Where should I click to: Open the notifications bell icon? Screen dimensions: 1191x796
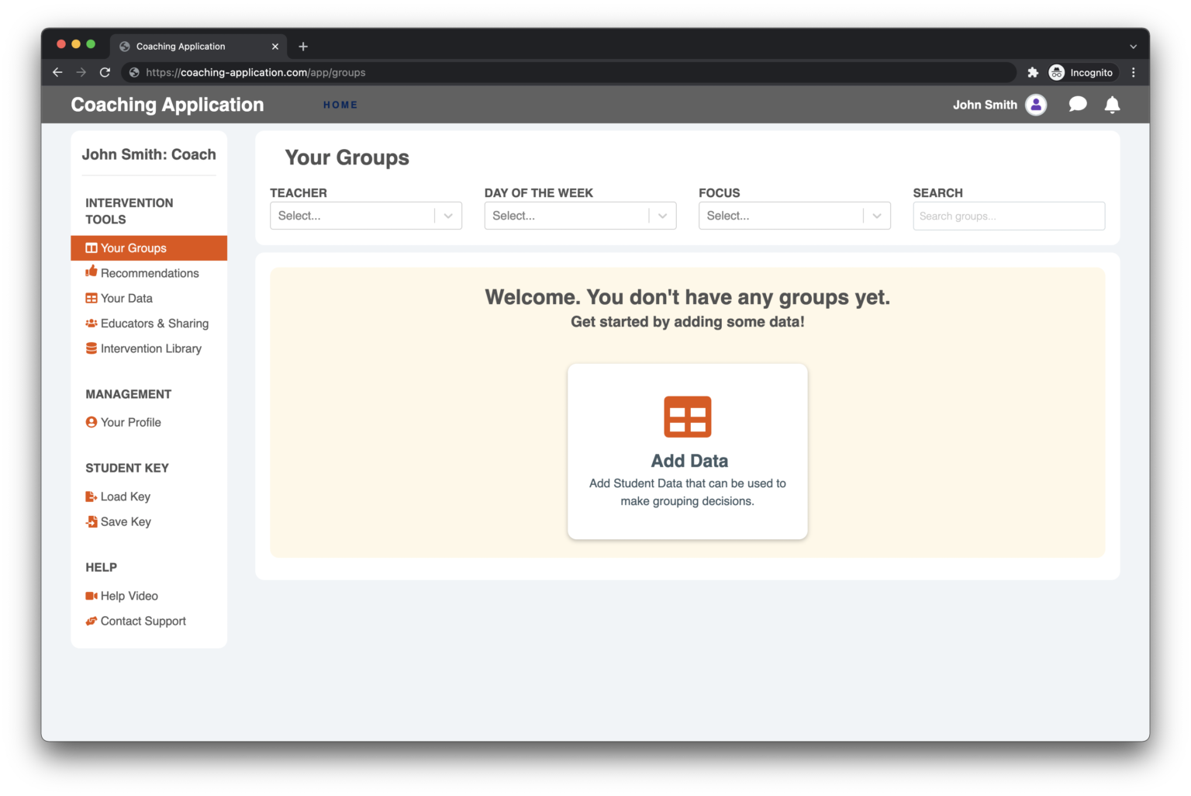pos(1112,104)
